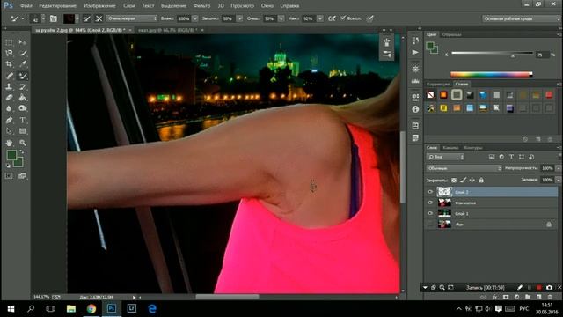Hide the Слой 1 layer

(x=430, y=213)
